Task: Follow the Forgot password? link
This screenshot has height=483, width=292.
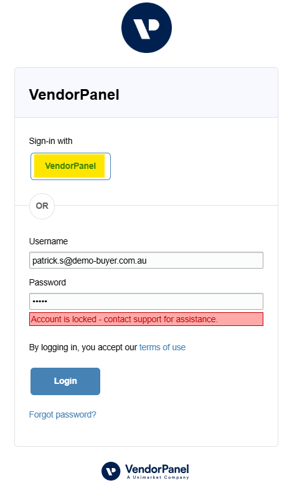Action: tap(62, 414)
